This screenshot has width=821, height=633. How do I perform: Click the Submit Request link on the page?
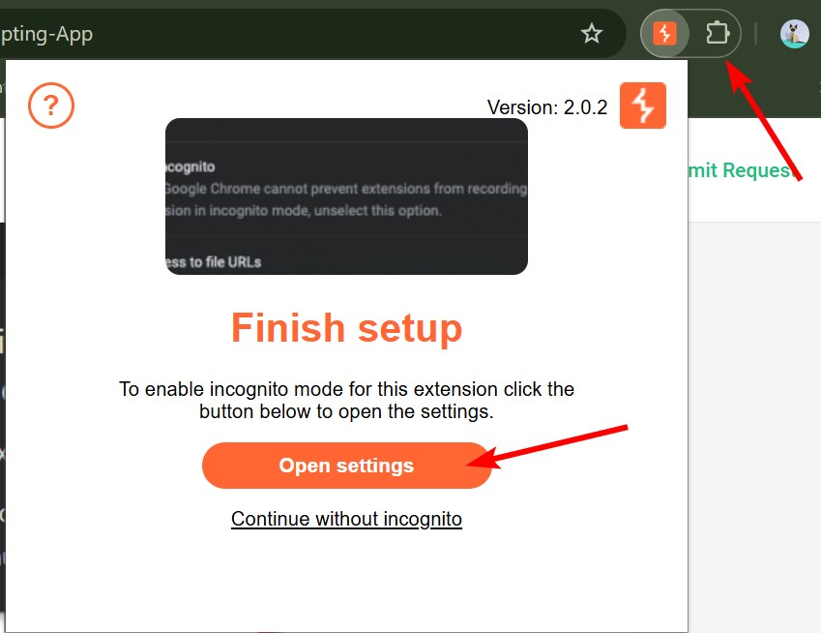click(x=744, y=170)
